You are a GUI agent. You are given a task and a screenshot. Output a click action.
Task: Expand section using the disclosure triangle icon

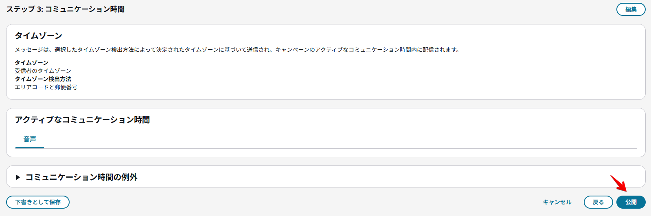18,177
